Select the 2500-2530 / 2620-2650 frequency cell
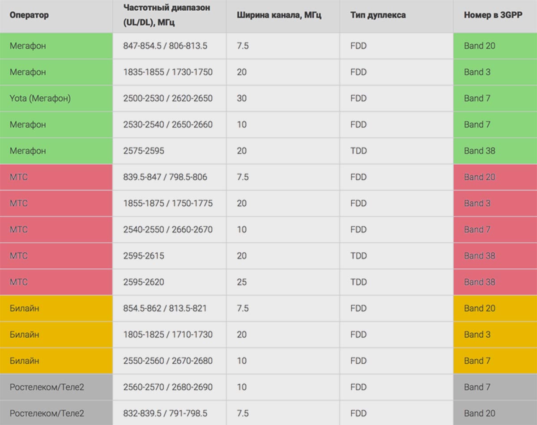 [168, 98]
